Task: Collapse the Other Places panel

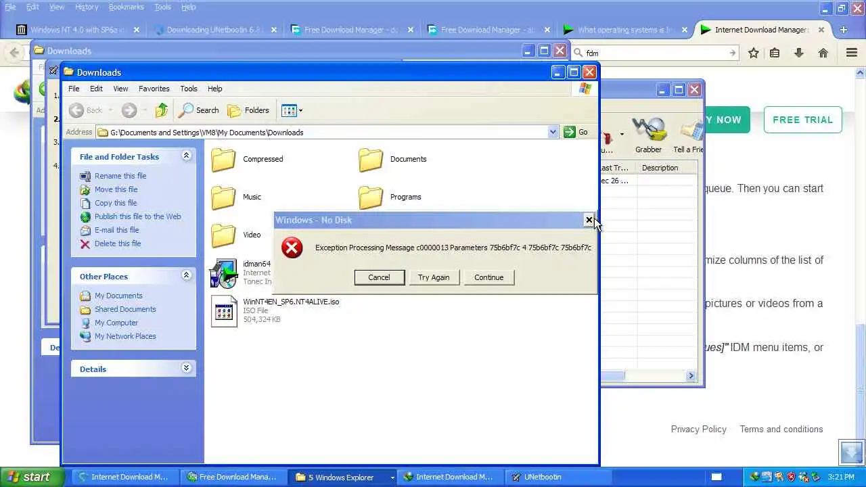Action: [x=186, y=276]
